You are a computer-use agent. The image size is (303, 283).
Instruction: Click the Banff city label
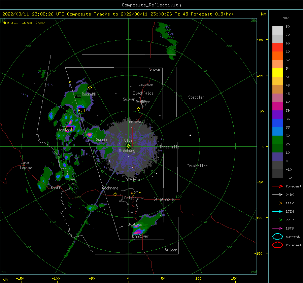coord(56,187)
